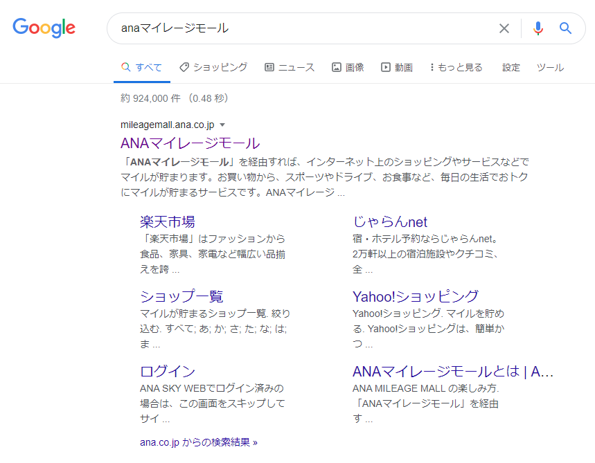Start voice search with microphone icon
Viewport: 595px width, 463px height.
pyautogui.click(x=538, y=28)
